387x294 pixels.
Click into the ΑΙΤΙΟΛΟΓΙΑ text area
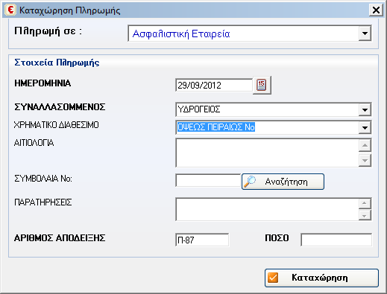tap(267, 153)
